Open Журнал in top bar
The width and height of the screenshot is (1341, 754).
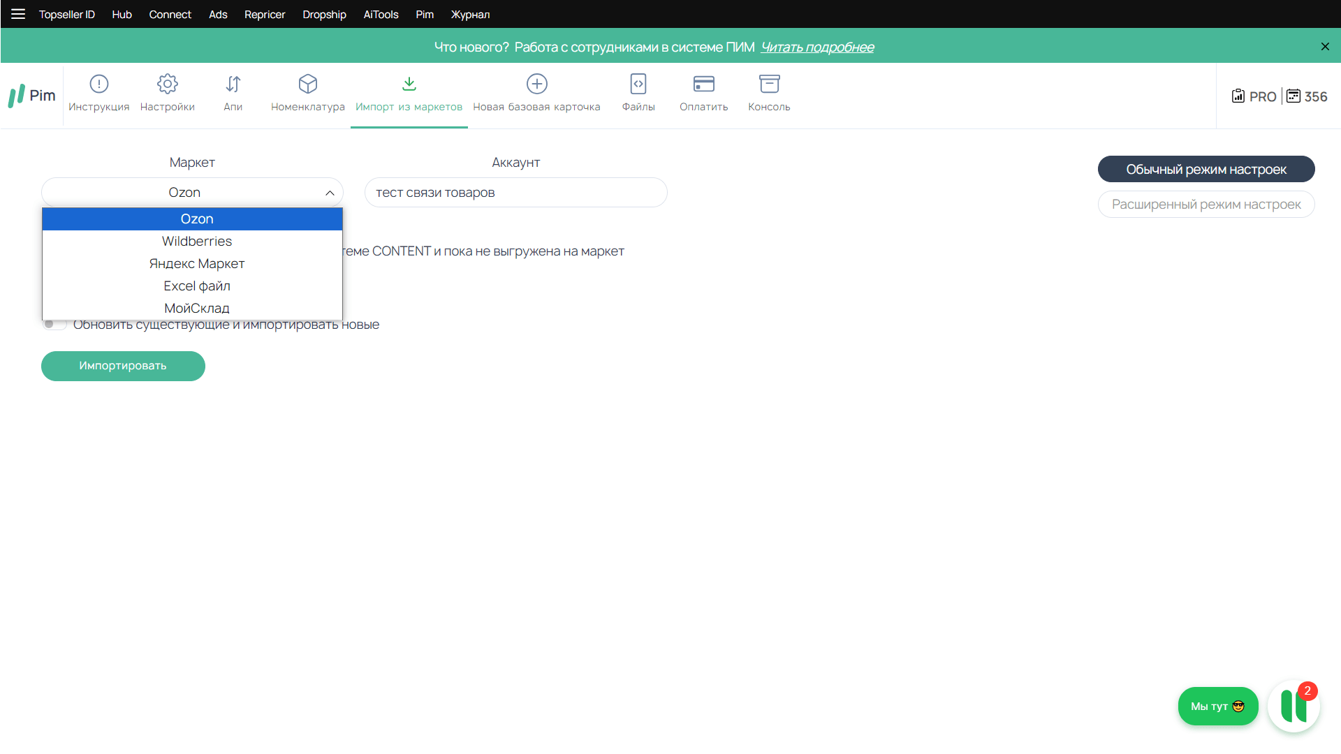pyautogui.click(x=470, y=14)
